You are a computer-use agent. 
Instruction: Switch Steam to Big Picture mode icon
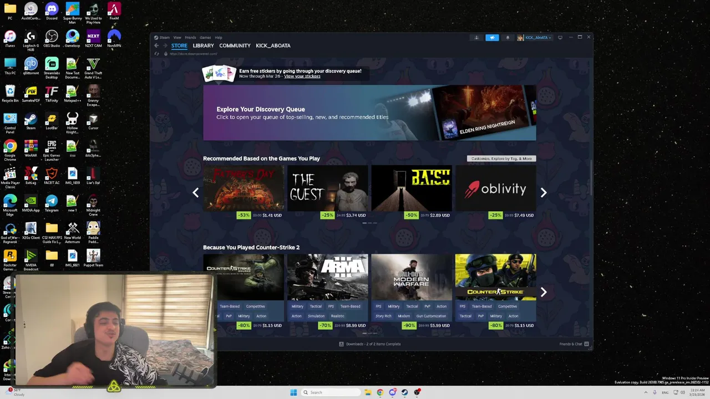tap(560, 38)
